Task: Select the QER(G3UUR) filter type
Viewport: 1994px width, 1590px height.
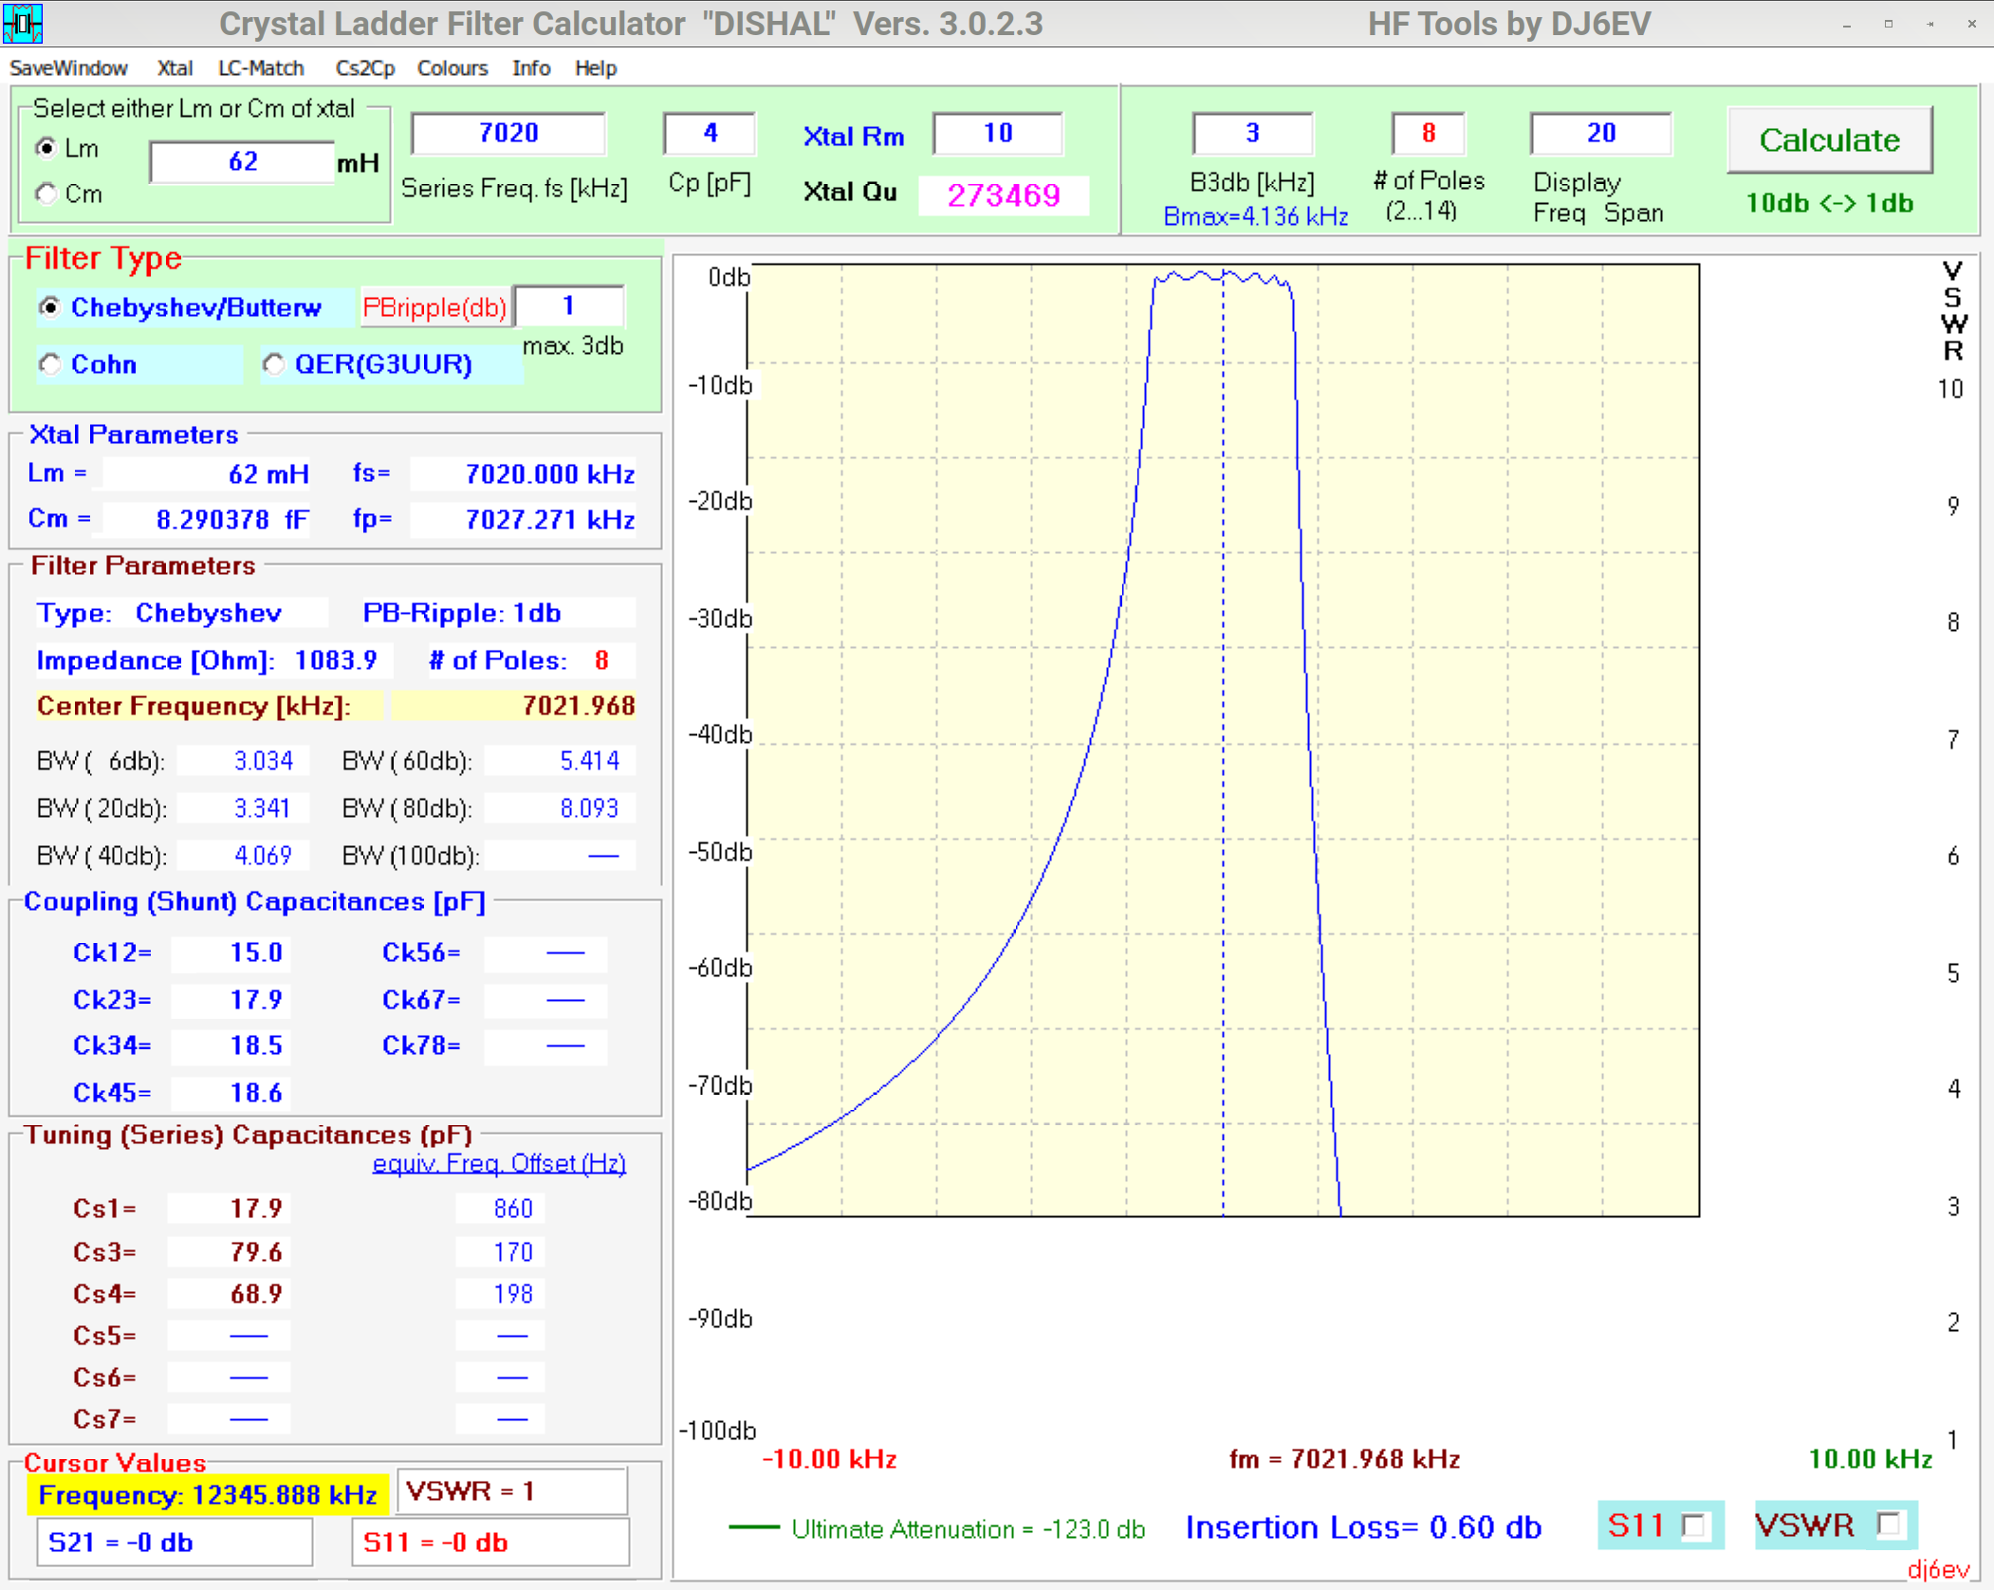Action: tap(274, 364)
